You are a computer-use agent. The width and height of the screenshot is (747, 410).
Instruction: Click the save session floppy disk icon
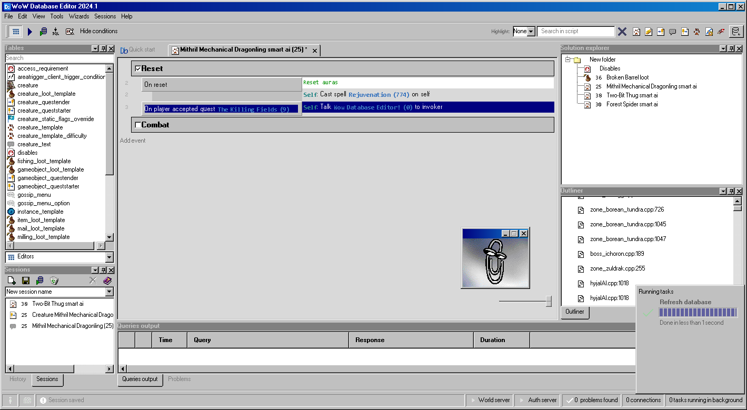point(25,281)
